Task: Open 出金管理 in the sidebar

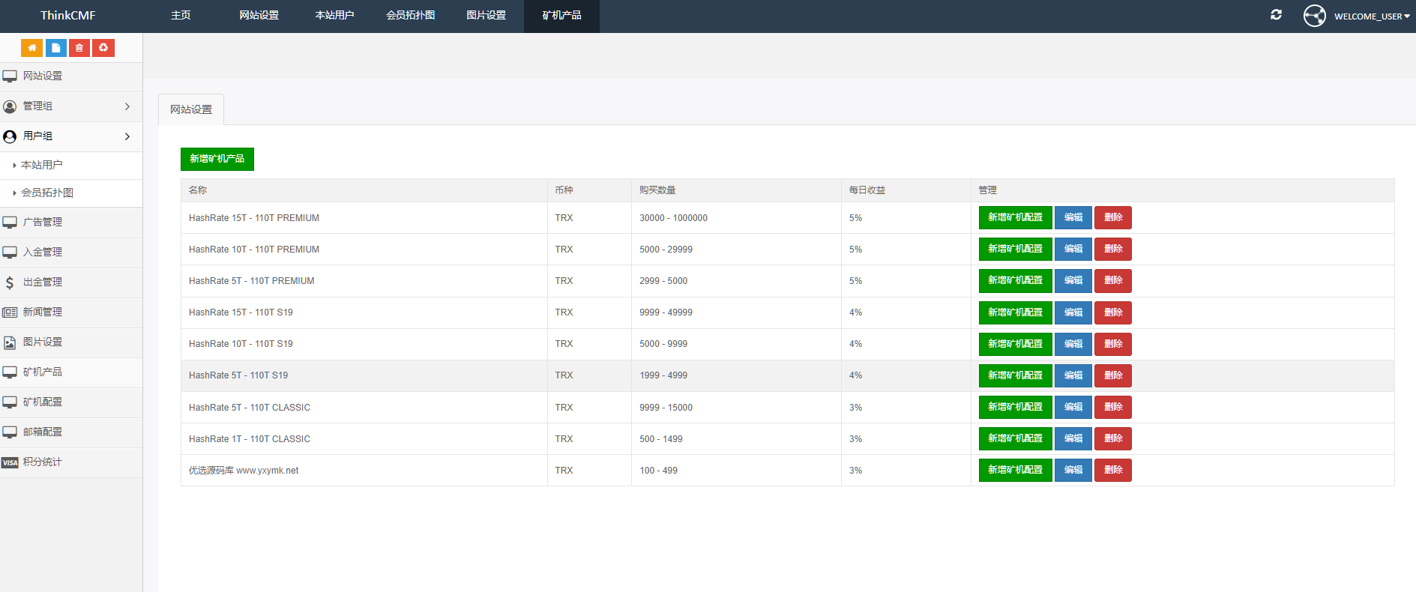Action: pos(71,283)
